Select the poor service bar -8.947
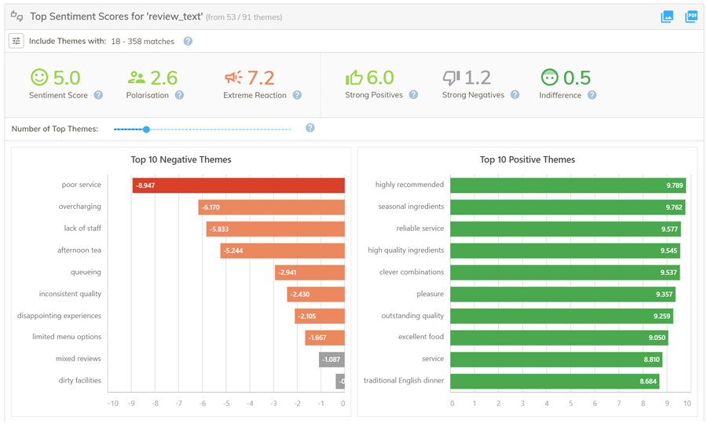Image resolution: width=707 pixels, height=428 pixels. [x=239, y=185]
